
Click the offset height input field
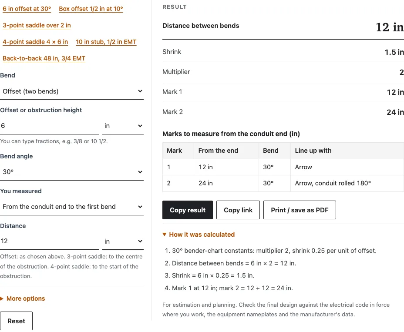click(50, 126)
